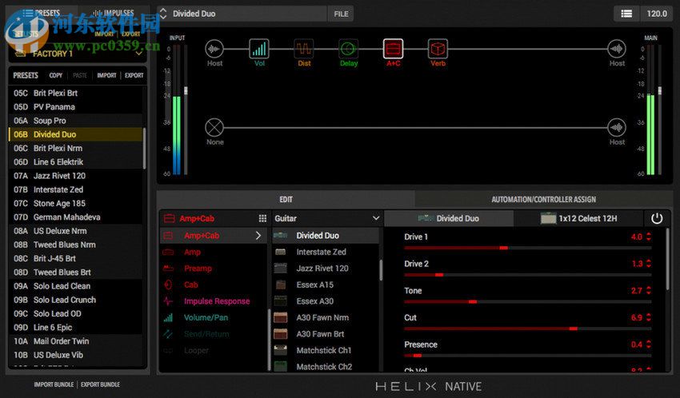
Task: Select the Verb reverb block
Action: (x=438, y=49)
